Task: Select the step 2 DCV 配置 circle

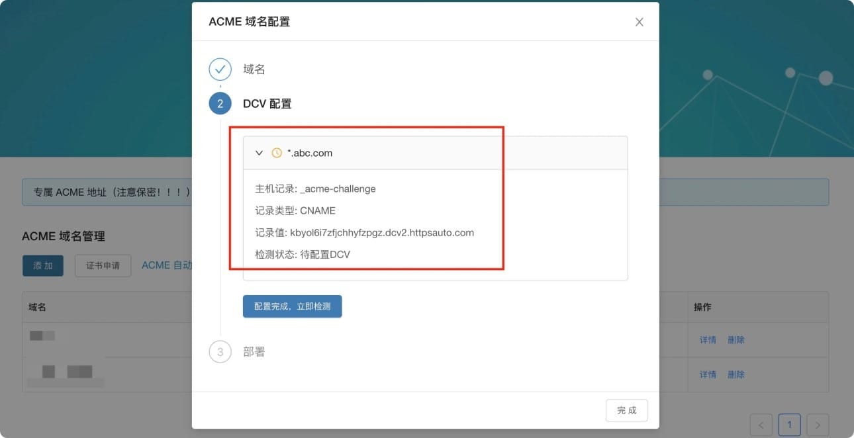Action: [x=220, y=104]
